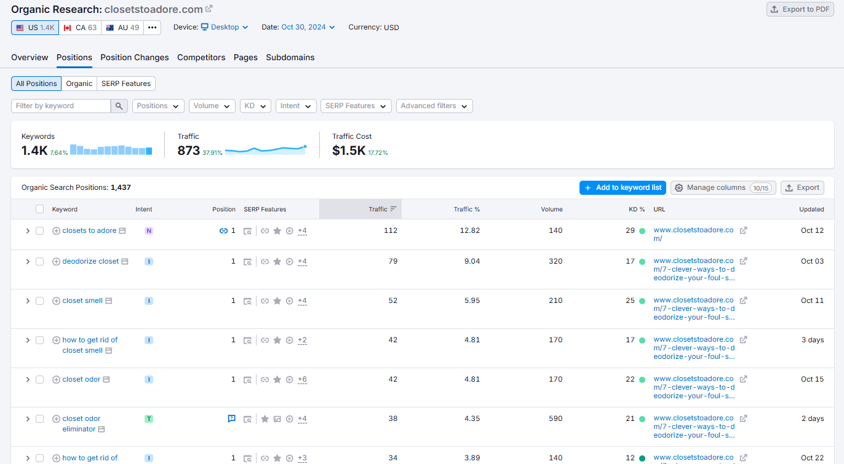This screenshot has width=844, height=464.
Task: Click the search magnifier button beside keyword filter
Action: [x=119, y=106]
